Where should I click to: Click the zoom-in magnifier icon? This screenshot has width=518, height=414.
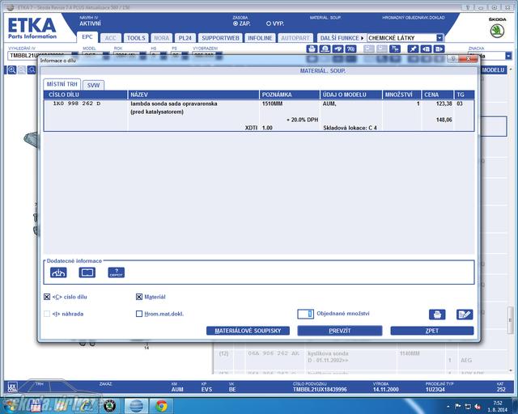click(11, 70)
